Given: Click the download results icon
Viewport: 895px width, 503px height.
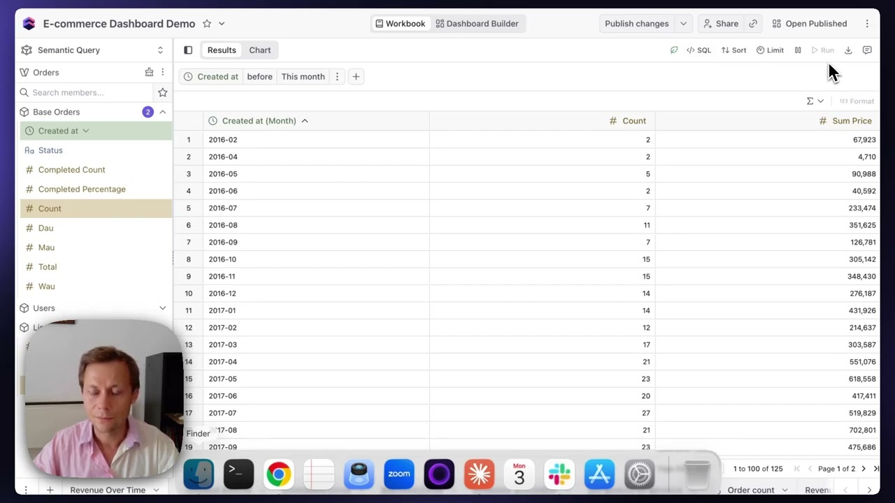Looking at the screenshot, I should click(x=848, y=50).
